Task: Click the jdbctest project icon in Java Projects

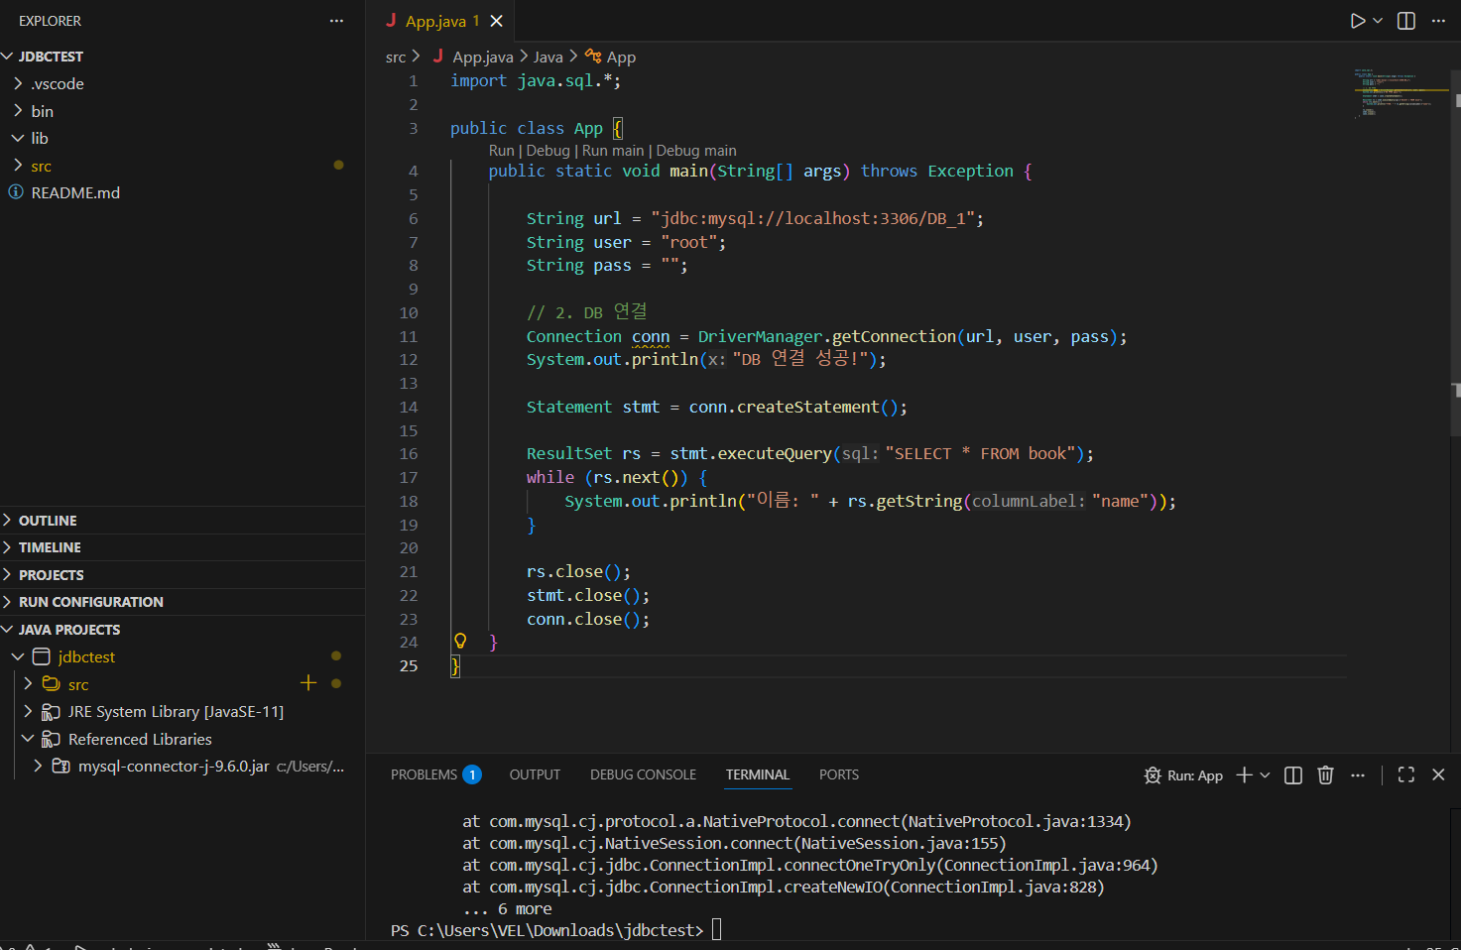Action: [42, 656]
